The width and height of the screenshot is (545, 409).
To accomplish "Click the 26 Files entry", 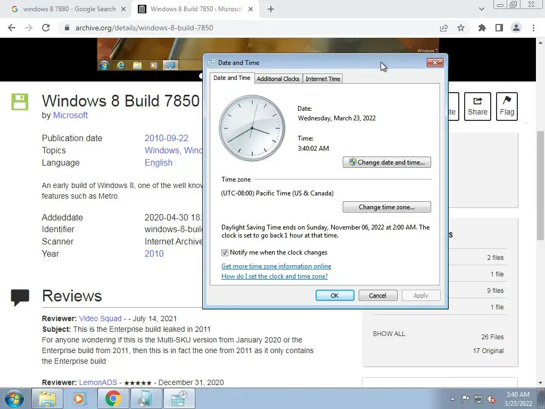I will pos(492,337).
